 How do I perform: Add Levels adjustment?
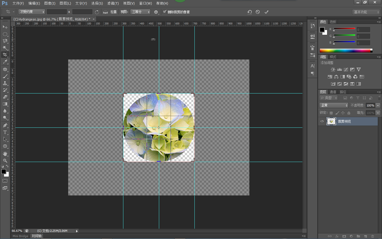[x=339, y=70]
